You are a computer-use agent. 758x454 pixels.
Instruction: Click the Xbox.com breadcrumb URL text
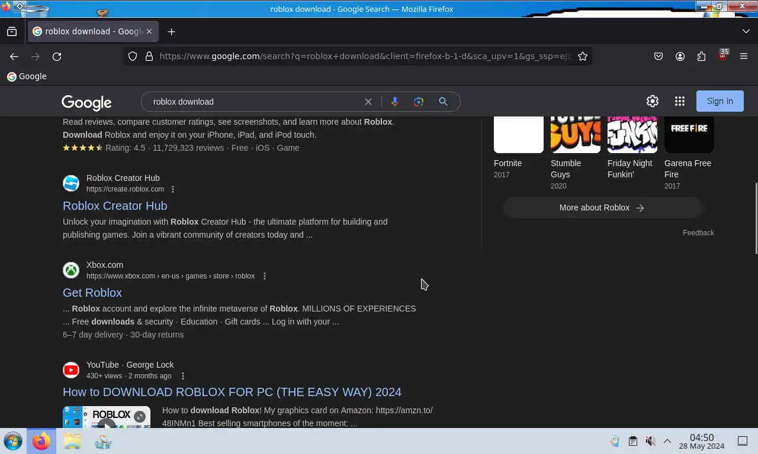(x=171, y=276)
